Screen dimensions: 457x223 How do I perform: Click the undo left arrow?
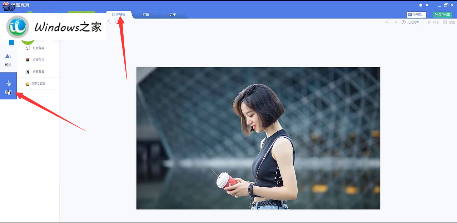tap(387, 22)
